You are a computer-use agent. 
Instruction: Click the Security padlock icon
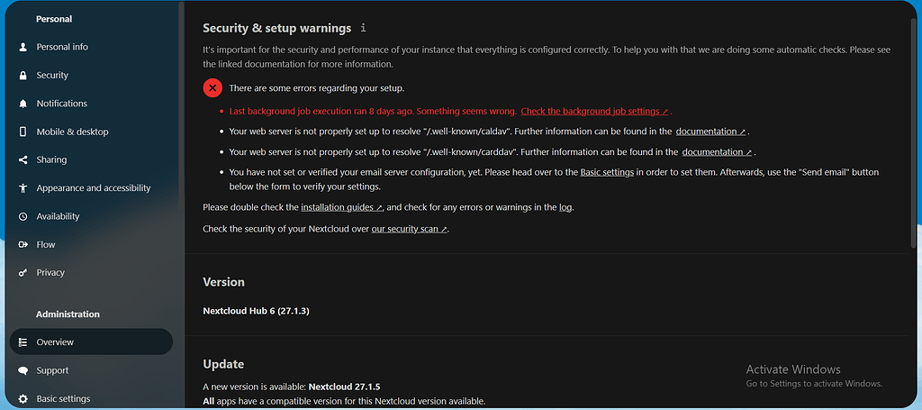[x=23, y=76]
